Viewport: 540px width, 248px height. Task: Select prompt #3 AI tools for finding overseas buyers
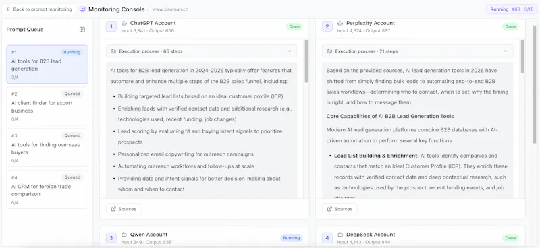[x=47, y=148]
